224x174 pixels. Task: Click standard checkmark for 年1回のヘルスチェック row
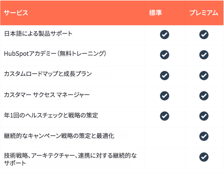(x=165, y=116)
